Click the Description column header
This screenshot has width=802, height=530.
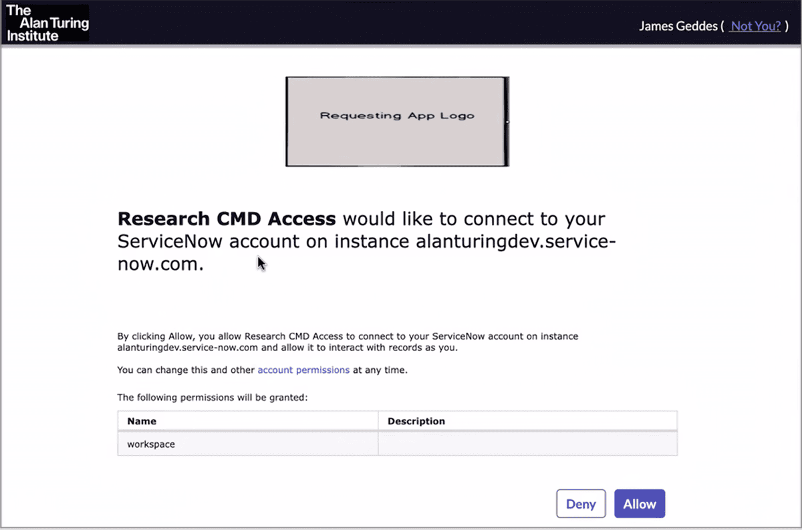(527, 421)
